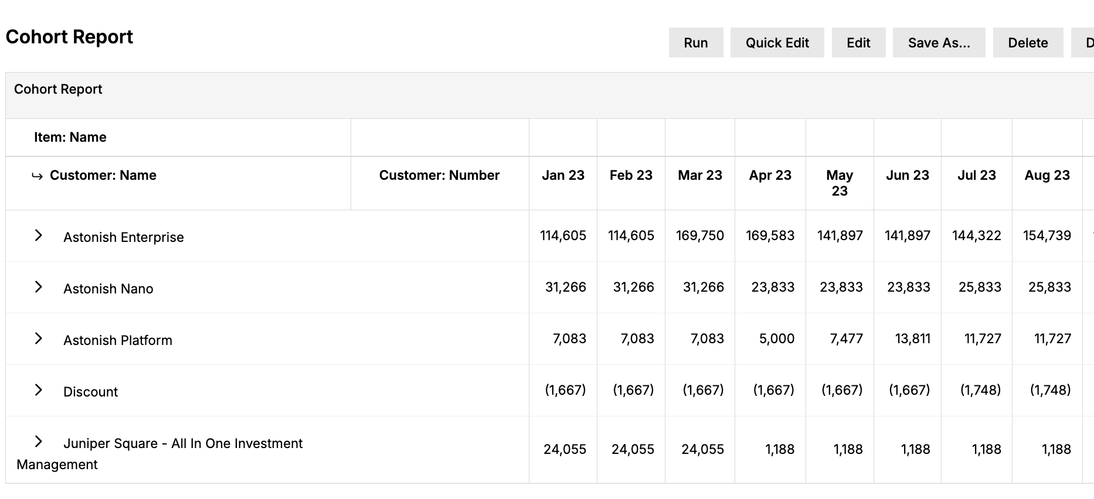Click Astonish Nano Jan 23 value 31,266
1094x499 pixels.
point(566,287)
